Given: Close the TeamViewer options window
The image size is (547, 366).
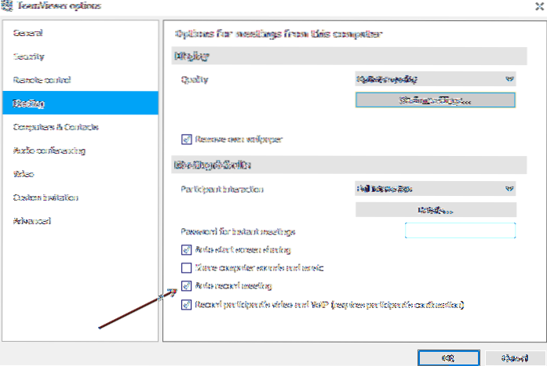Looking at the screenshot, I should (539, 6).
